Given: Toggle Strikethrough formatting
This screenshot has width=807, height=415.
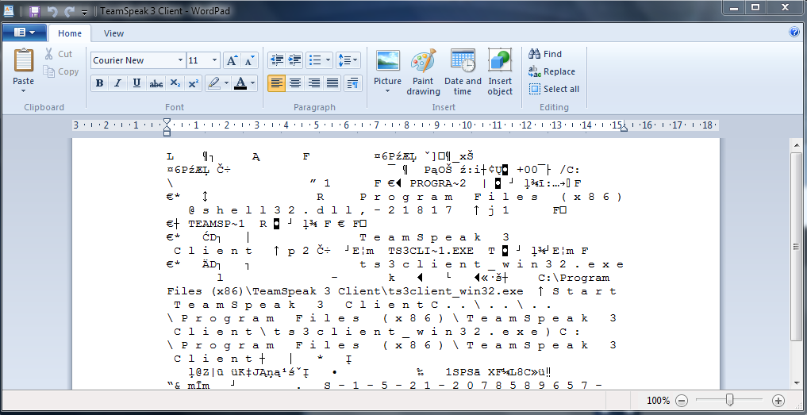Looking at the screenshot, I should click(156, 83).
